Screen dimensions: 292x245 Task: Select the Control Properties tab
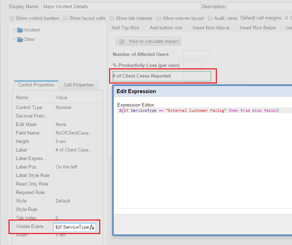click(36, 85)
